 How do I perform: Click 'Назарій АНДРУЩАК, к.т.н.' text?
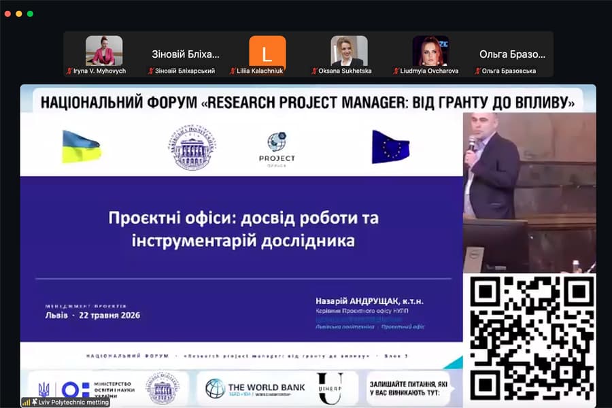click(370, 301)
